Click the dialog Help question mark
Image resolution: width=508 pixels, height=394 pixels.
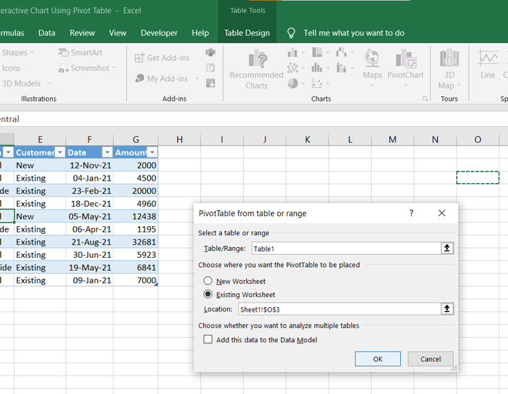click(x=411, y=213)
